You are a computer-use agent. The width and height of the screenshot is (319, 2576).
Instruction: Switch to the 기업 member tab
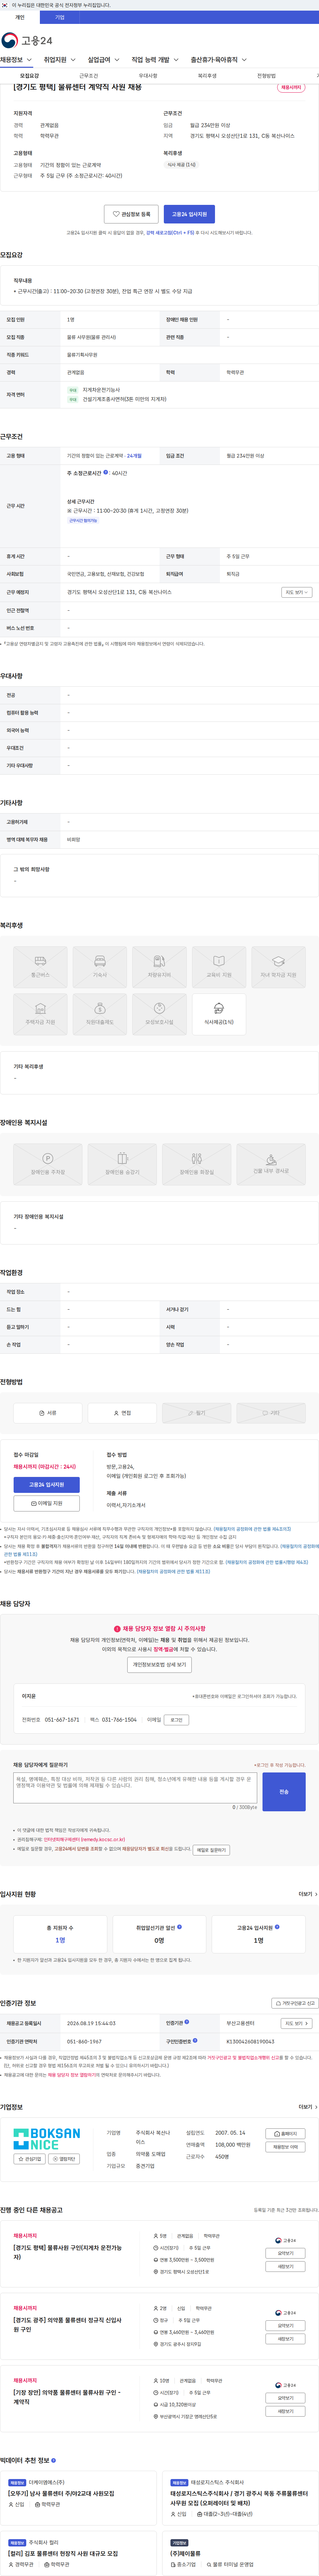pos(60,17)
